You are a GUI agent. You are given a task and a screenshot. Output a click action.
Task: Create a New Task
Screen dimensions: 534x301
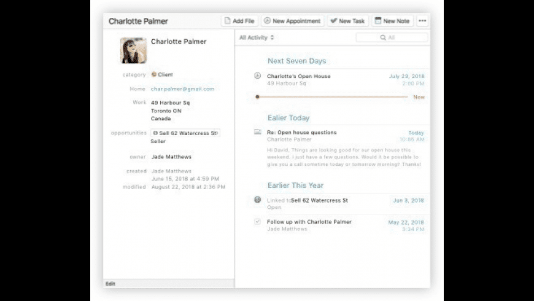[x=347, y=21]
